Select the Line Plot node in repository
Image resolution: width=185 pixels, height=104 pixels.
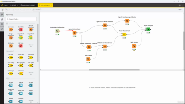pos(21,85)
